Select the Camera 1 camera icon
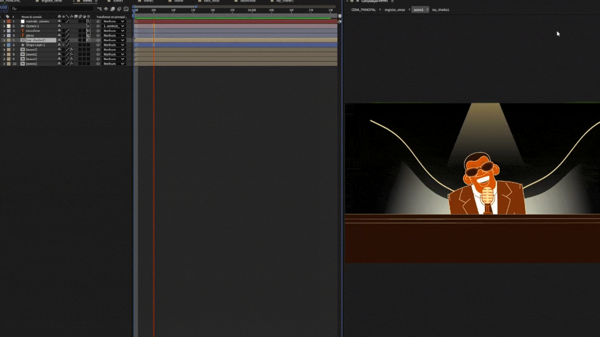 coord(22,26)
